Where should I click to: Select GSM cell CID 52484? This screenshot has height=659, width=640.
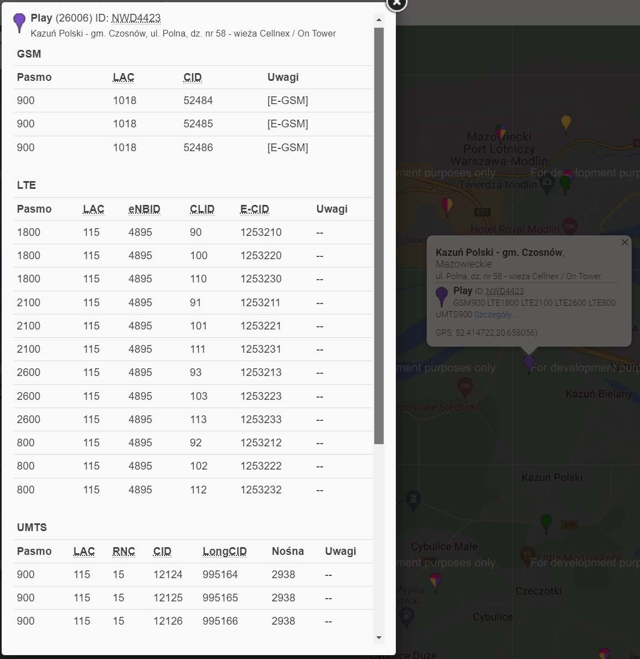pos(198,101)
